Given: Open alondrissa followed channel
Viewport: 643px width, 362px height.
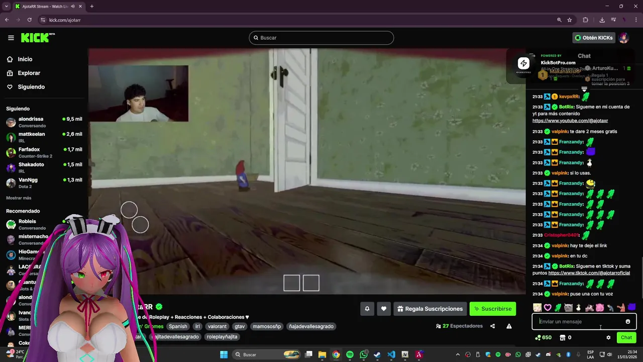Looking at the screenshot, I should click(44, 122).
